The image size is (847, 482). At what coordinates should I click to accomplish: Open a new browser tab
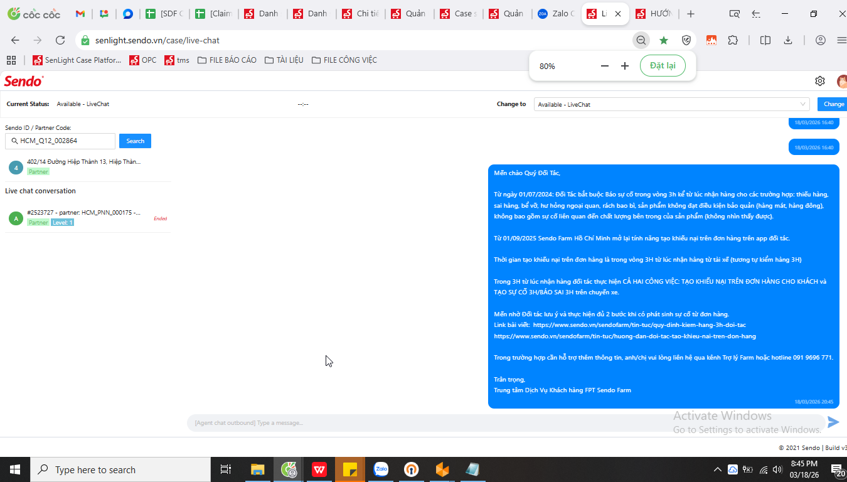(691, 14)
